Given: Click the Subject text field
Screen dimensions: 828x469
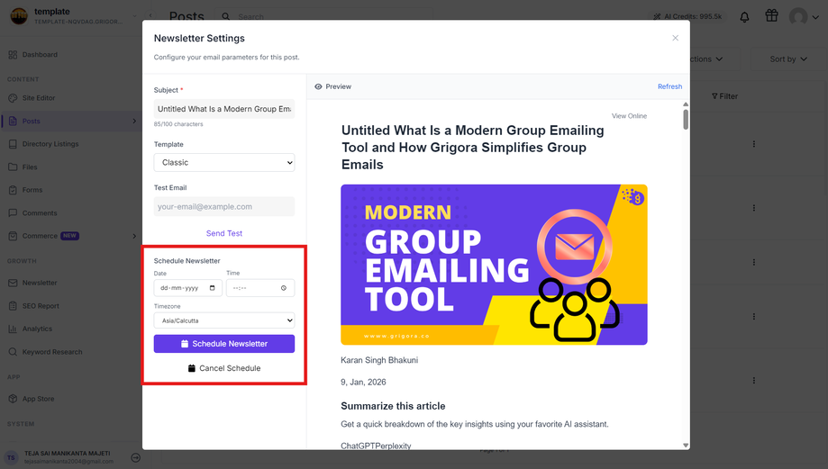Looking at the screenshot, I should (224, 109).
